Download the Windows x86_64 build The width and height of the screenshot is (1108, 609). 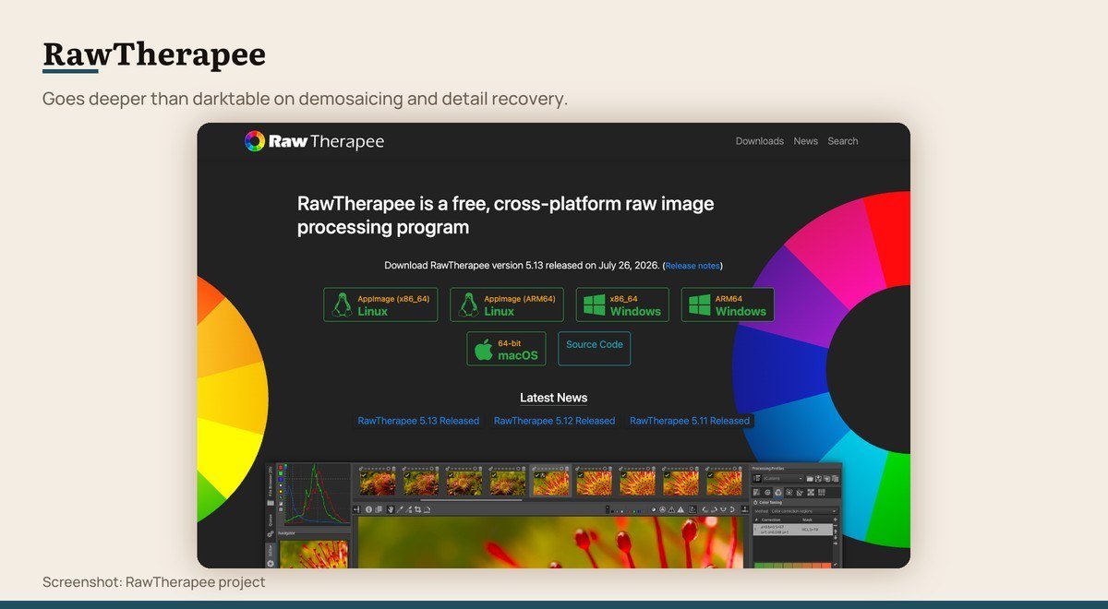point(622,304)
